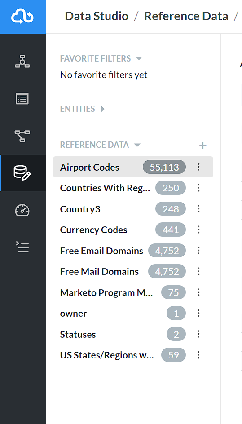
Task: Add new reference data with plus icon
Action: tap(202, 146)
